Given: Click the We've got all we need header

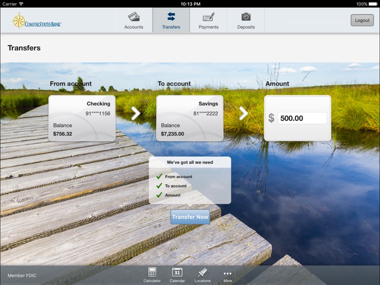Looking at the screenshot, I should [190, 162].
